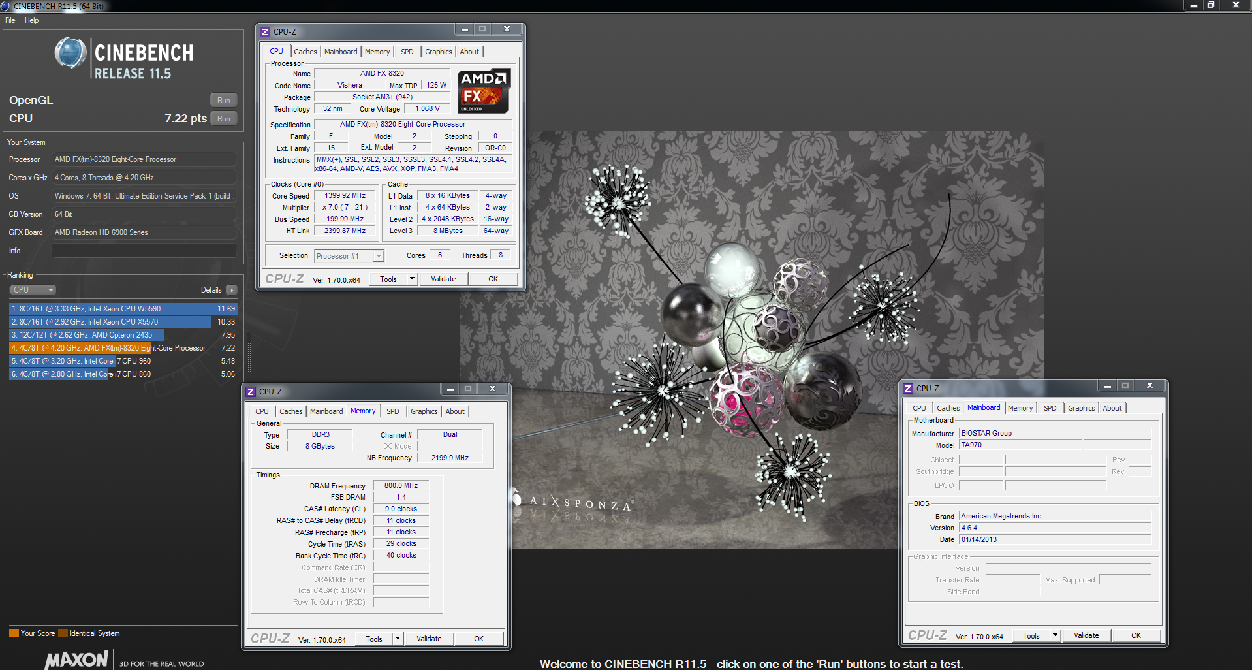The width and height of the screenshot is (1252, 670).
Task: Open the Processor #1 selection dropdown
Action: pyautogui.click(x=349, y=256)
